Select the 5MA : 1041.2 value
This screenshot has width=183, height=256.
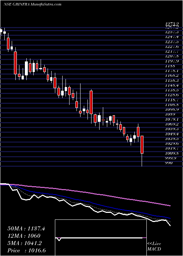point(25,243)
